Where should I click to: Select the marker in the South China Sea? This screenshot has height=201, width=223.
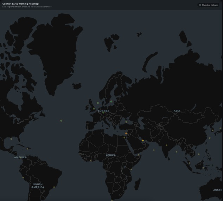199,154
